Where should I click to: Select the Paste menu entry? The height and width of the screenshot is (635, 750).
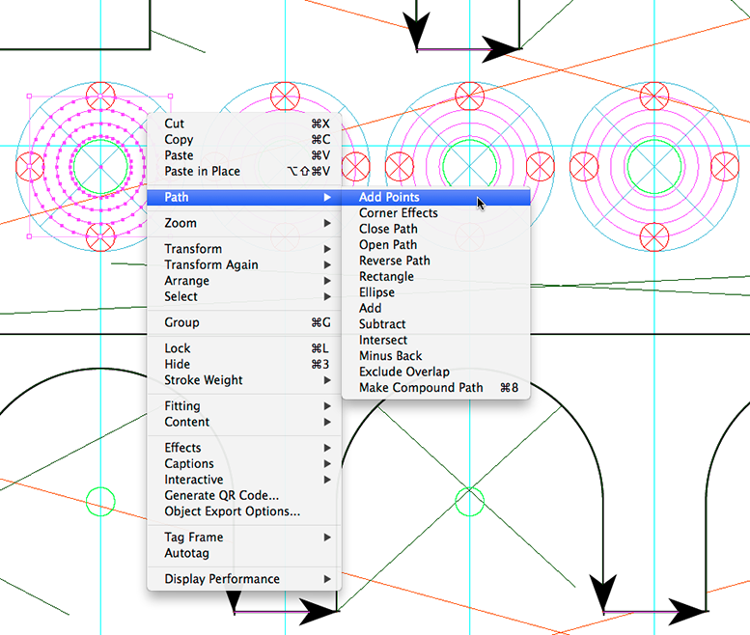(244, 155)
